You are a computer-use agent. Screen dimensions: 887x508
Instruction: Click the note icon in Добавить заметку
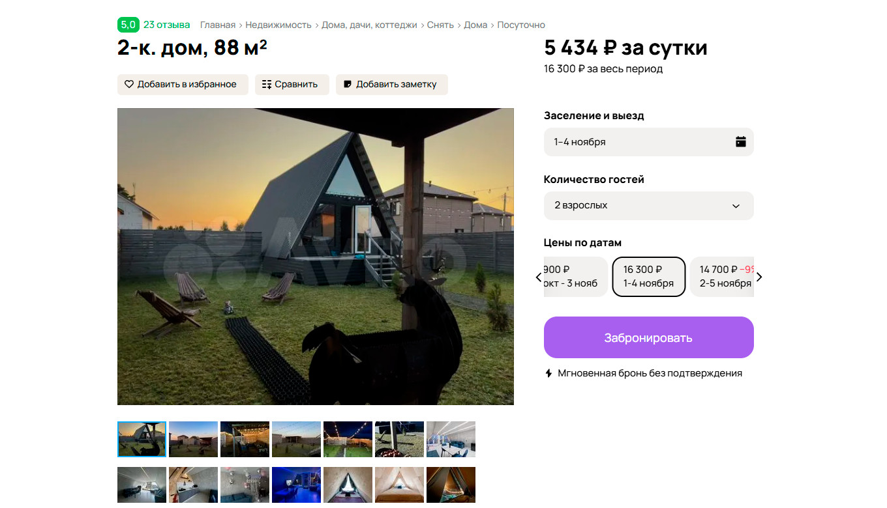tap(348, 84)
